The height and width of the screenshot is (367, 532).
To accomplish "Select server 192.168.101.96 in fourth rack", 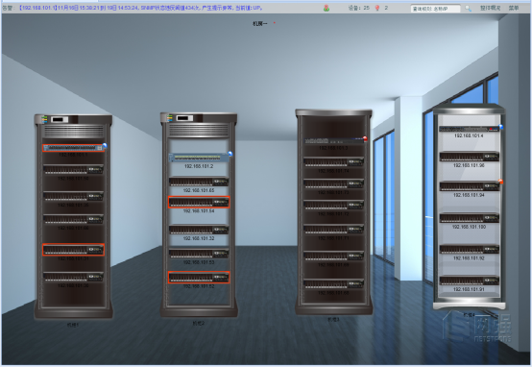I will [x=470, y=157].
